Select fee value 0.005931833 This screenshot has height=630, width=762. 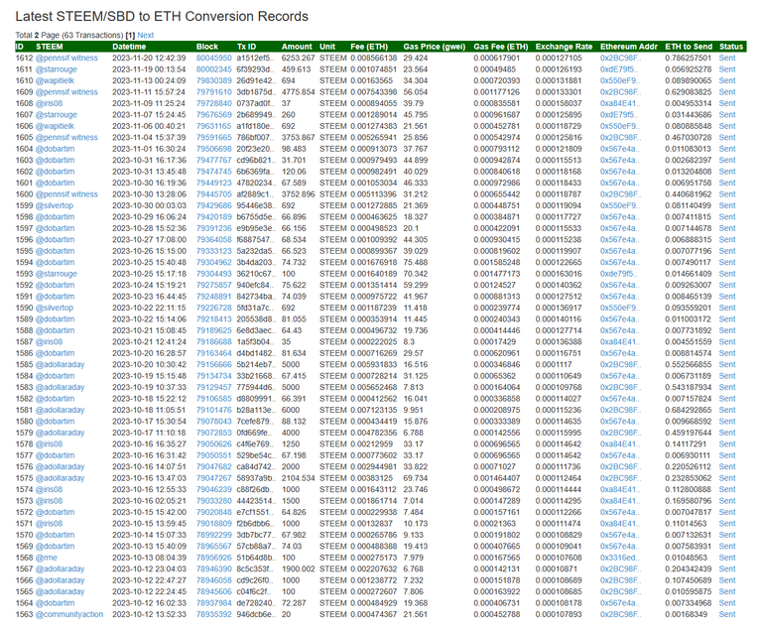(x=373, y=364)
